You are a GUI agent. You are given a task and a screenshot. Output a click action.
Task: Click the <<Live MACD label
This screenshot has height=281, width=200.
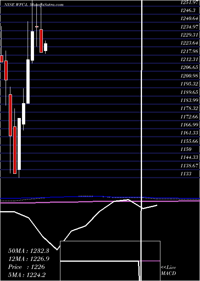click(168, 271)
